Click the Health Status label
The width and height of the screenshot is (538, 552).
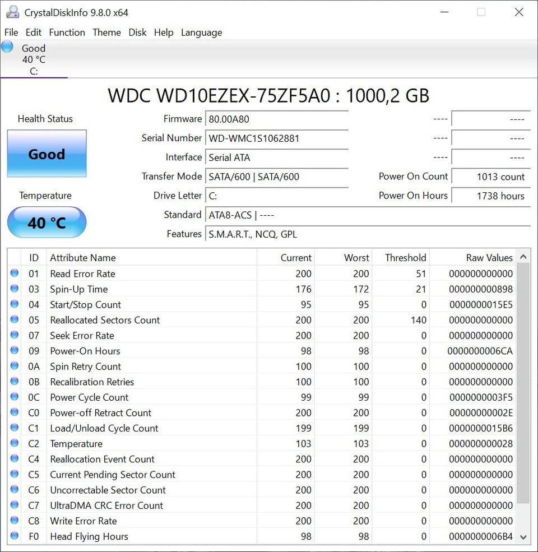click(45, 119)
